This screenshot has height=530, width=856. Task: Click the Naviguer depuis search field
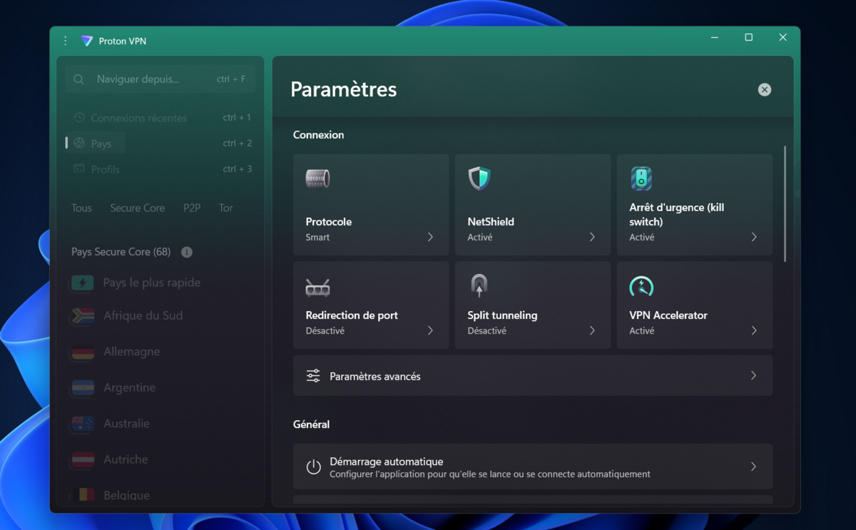[160, 79]
